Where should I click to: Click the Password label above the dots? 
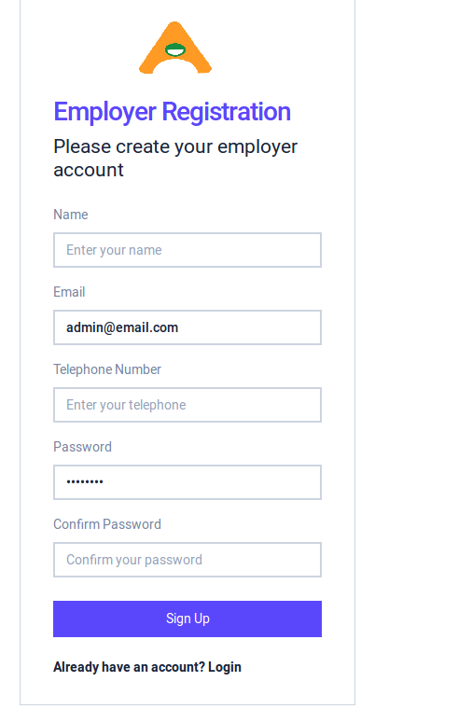pos(82,447)
